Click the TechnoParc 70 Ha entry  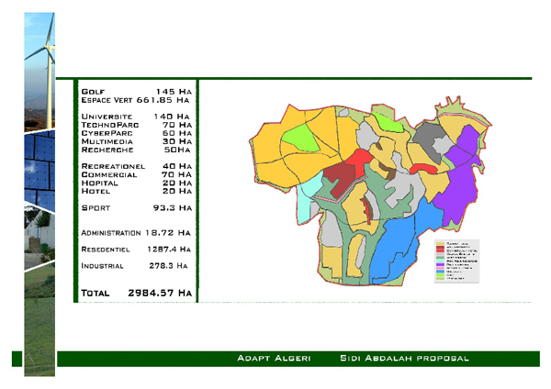click(x=135, y=125)
